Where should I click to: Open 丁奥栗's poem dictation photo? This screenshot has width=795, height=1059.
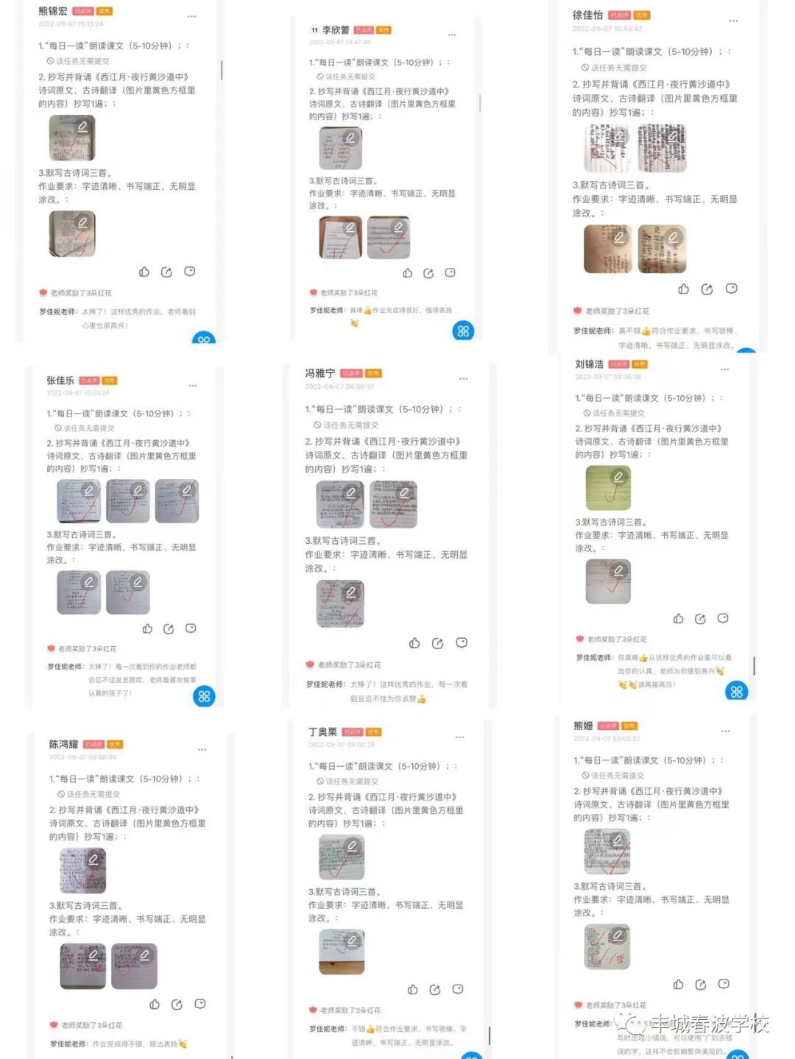(x=342, y=952)
